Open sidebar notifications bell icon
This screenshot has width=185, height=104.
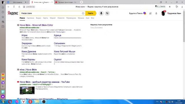[3, 7]
